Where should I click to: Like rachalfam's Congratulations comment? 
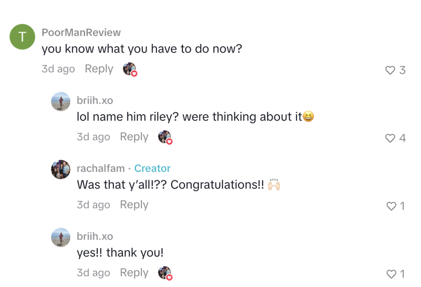[x=391, y=206]
